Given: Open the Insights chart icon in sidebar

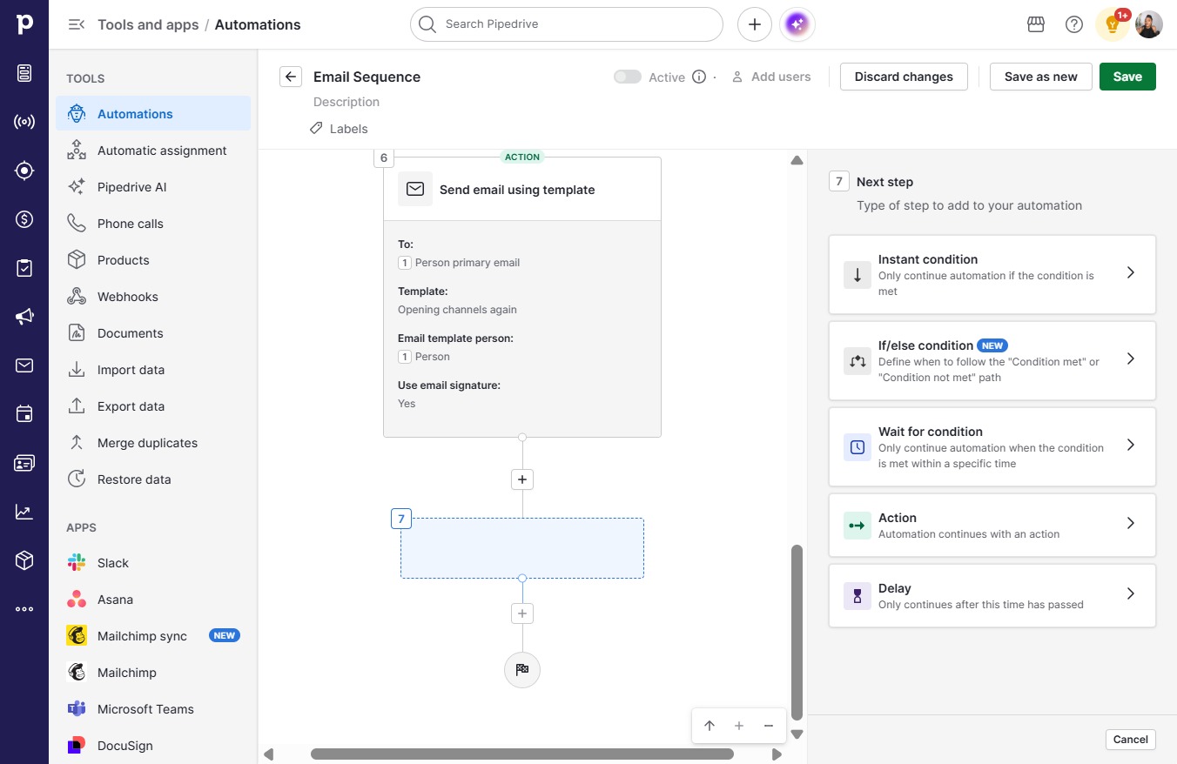Looking at the screenshot, I should point(24,512).
